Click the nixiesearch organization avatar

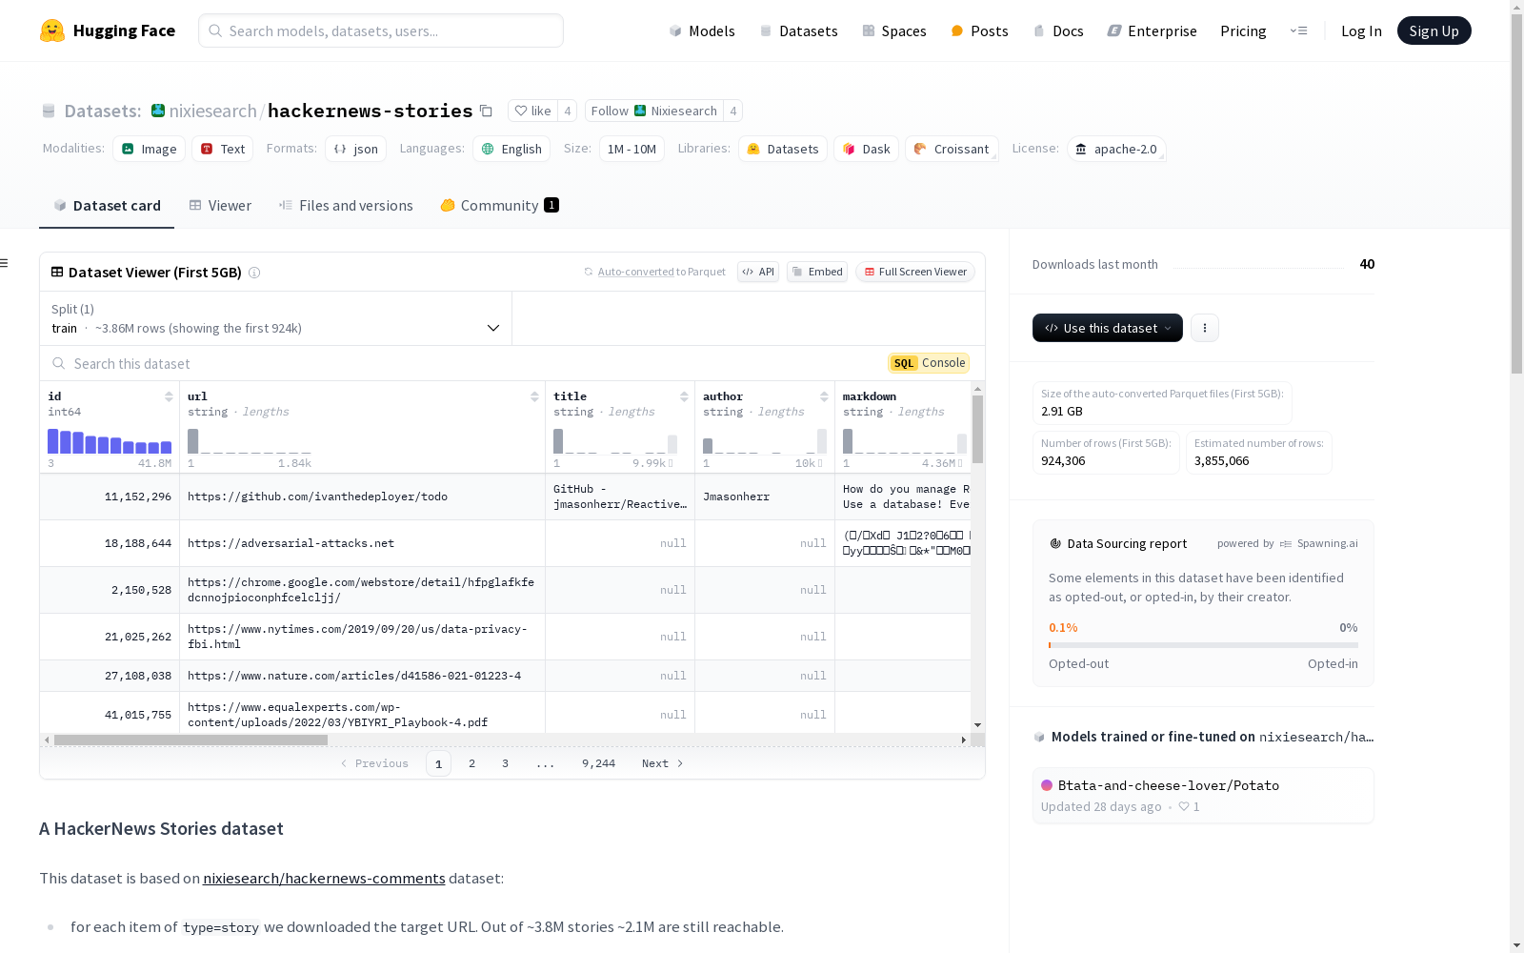[158, 111]
